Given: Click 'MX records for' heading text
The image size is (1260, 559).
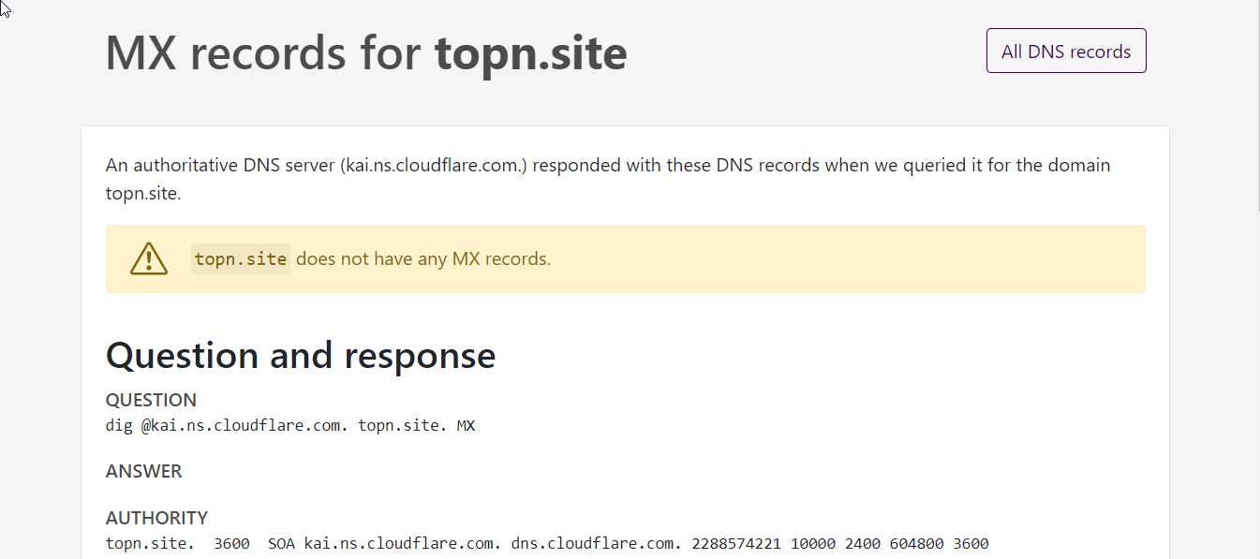Looking at the screenshot, I should tap(263, 52).
